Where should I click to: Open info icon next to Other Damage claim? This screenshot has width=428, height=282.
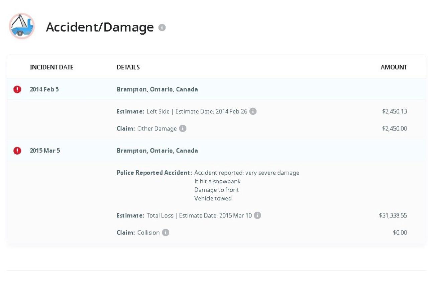(183, 128)
